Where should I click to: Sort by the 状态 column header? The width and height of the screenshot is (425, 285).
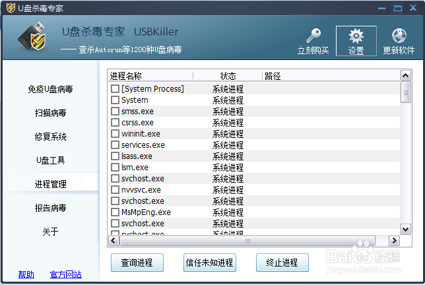[228, 76]
